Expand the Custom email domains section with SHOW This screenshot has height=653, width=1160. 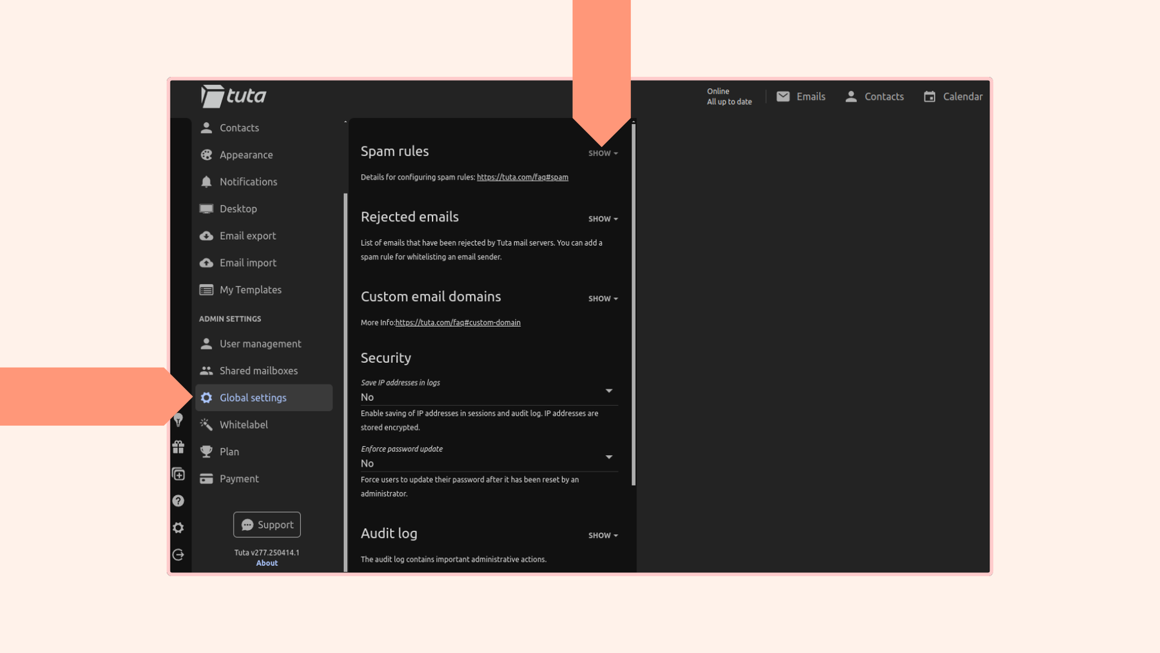603,299
